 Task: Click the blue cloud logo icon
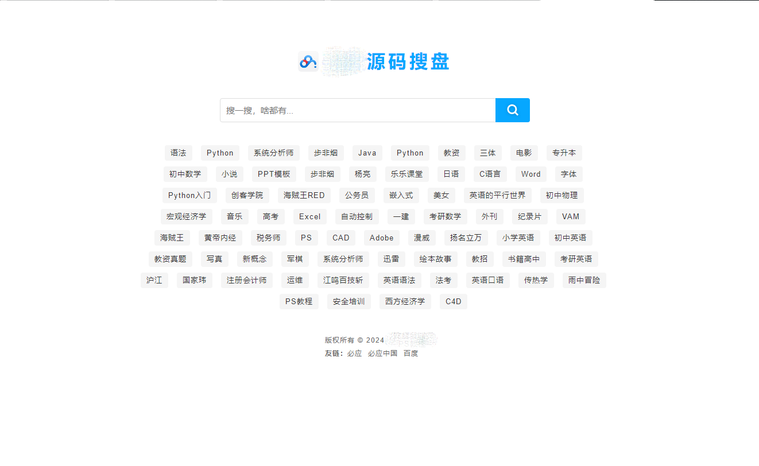[x=308, y=61]
